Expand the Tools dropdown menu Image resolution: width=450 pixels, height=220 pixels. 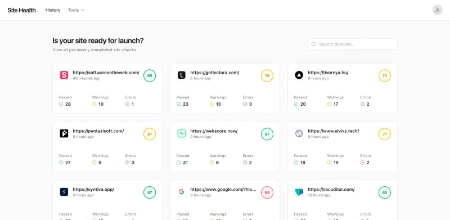(76, 10)
